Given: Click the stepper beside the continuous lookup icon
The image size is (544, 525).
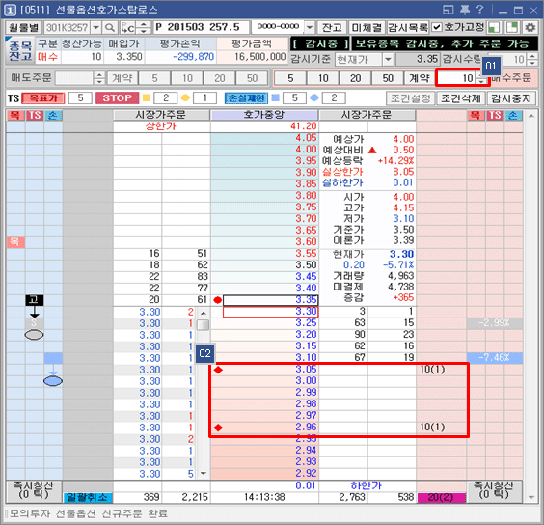Looking at the screenshot, I should (x=144, y=27).
